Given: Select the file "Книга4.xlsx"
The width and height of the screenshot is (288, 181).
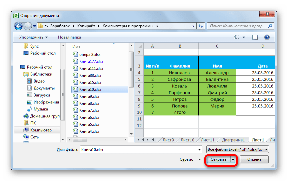Looking at the screenshot, I should tap(86, 131).
